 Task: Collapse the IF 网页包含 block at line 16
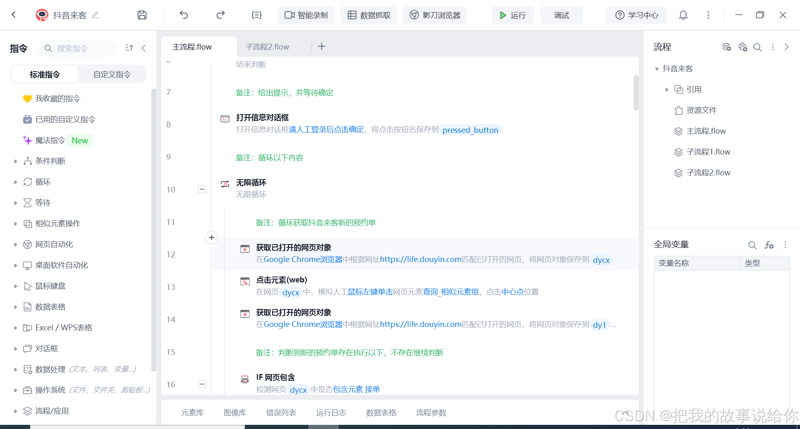[x=202, y=384]
